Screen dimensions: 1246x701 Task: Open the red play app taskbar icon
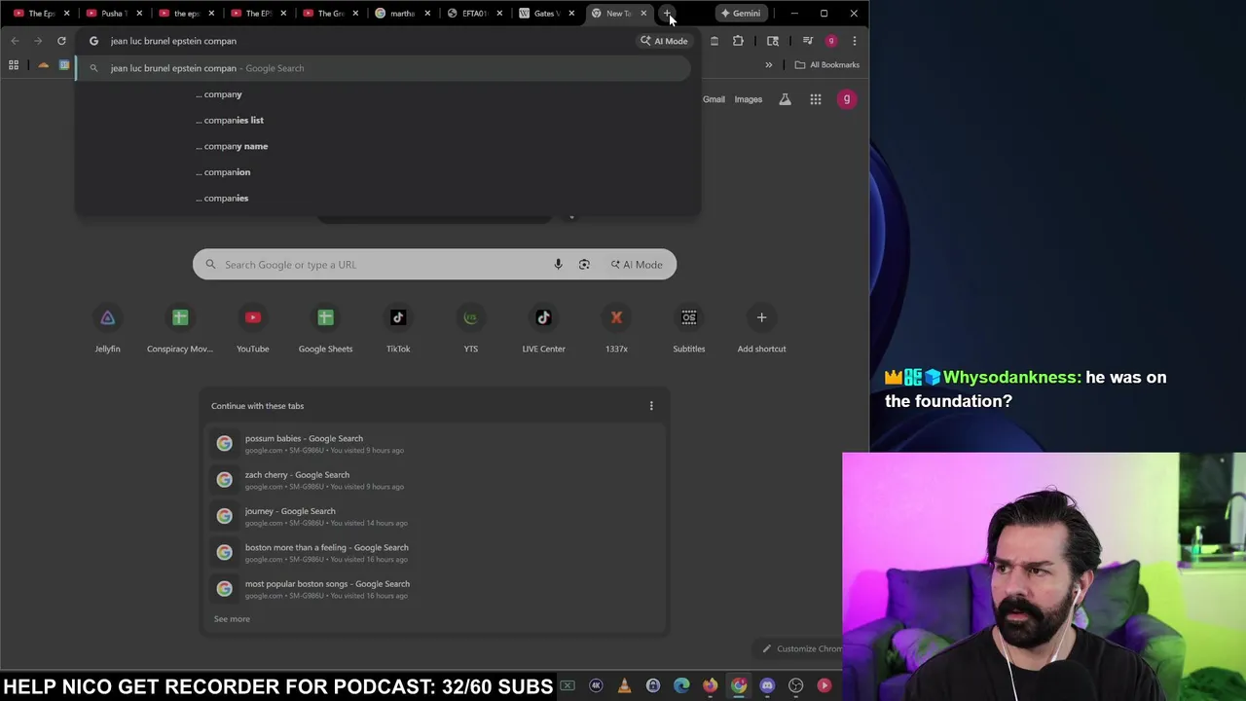[x=825, y=686]
